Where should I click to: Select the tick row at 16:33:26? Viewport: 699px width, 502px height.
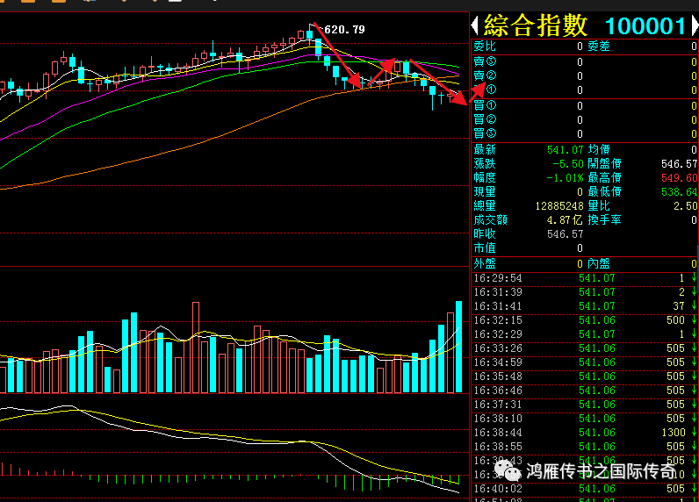click(x=585, y=348)
